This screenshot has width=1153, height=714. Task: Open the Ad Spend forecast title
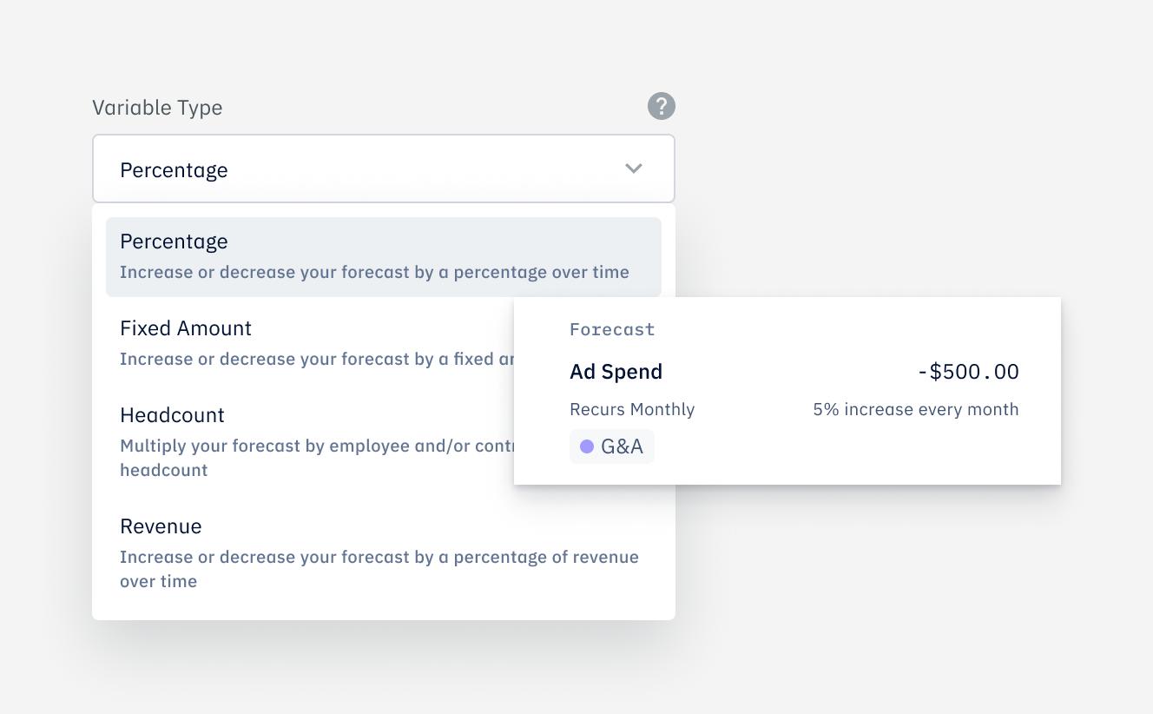tap(616, 372)
